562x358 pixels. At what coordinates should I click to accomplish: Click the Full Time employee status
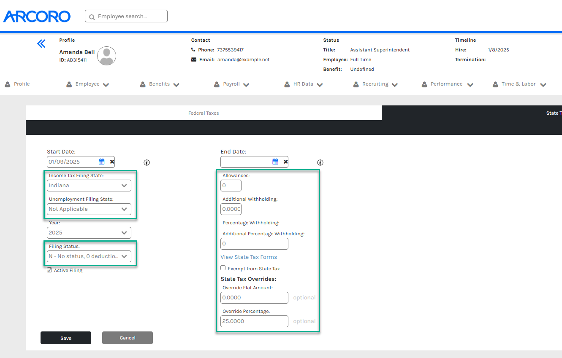pyautogui.click(x=361, y=59)
